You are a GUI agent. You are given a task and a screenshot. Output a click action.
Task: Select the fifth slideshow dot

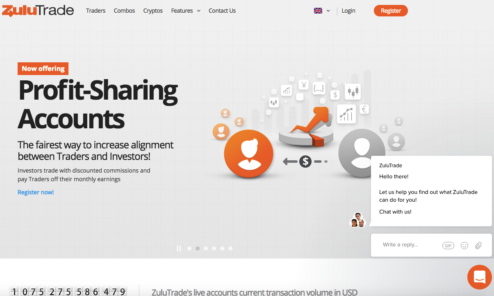(222, 248)
